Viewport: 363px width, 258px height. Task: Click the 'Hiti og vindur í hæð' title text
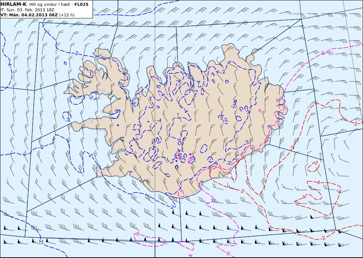click(x=50, y=4)
